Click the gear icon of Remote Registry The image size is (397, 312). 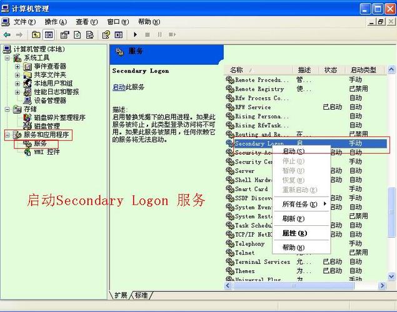click(230, 89)
